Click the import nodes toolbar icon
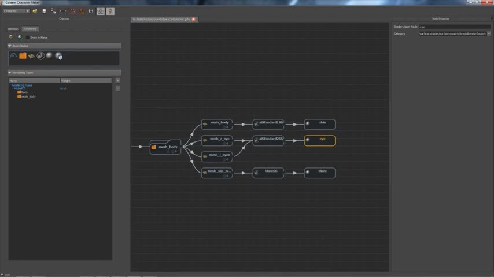 tap(53, 11)
